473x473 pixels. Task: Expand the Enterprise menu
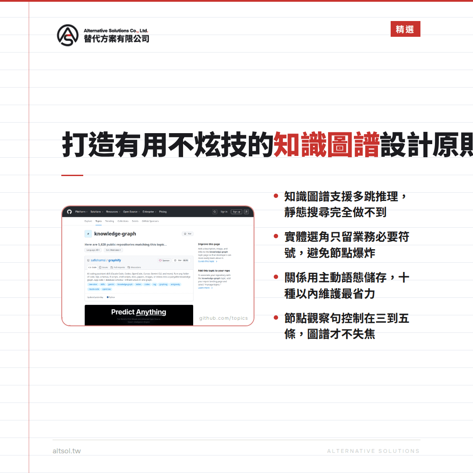(149, 212)
